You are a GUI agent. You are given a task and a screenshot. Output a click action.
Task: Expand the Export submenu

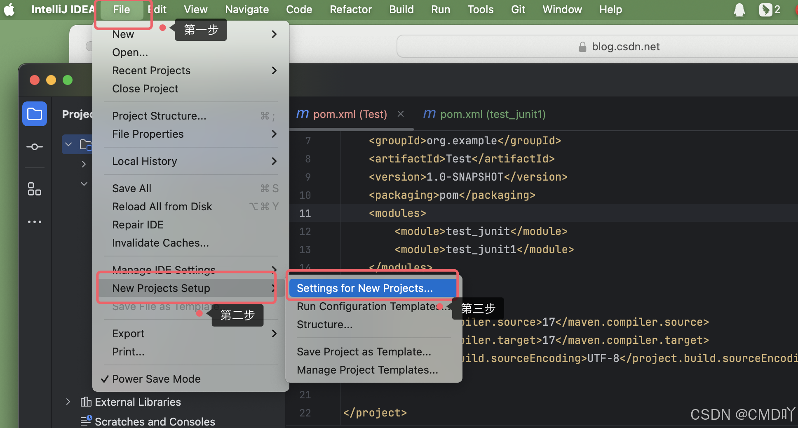coord(274,334)
